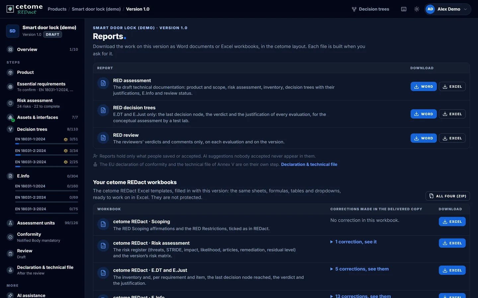Viewport: 478px width, 298px height.
Task: Open the Conformity step icon
Action: tap(10, 237)
